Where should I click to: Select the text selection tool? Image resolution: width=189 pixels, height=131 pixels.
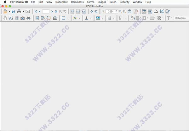11,18
